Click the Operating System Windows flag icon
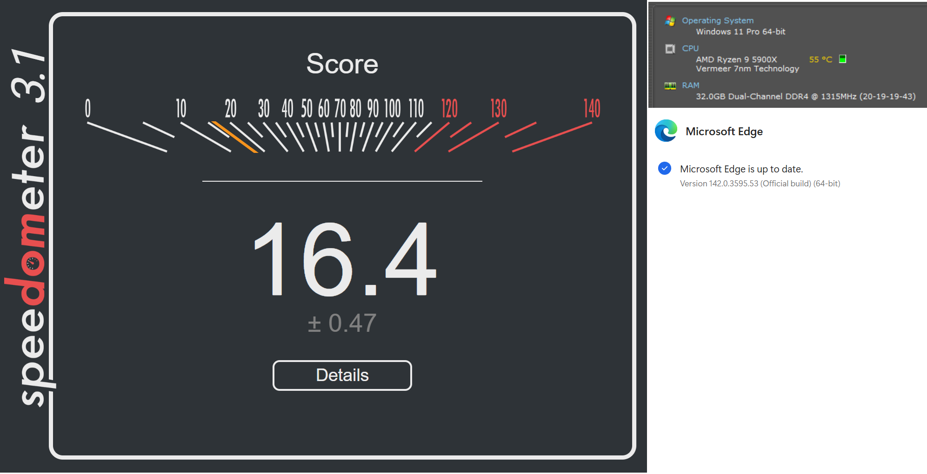Image resolution: width=927 pixels, height=474 pixels. (670, 21)
